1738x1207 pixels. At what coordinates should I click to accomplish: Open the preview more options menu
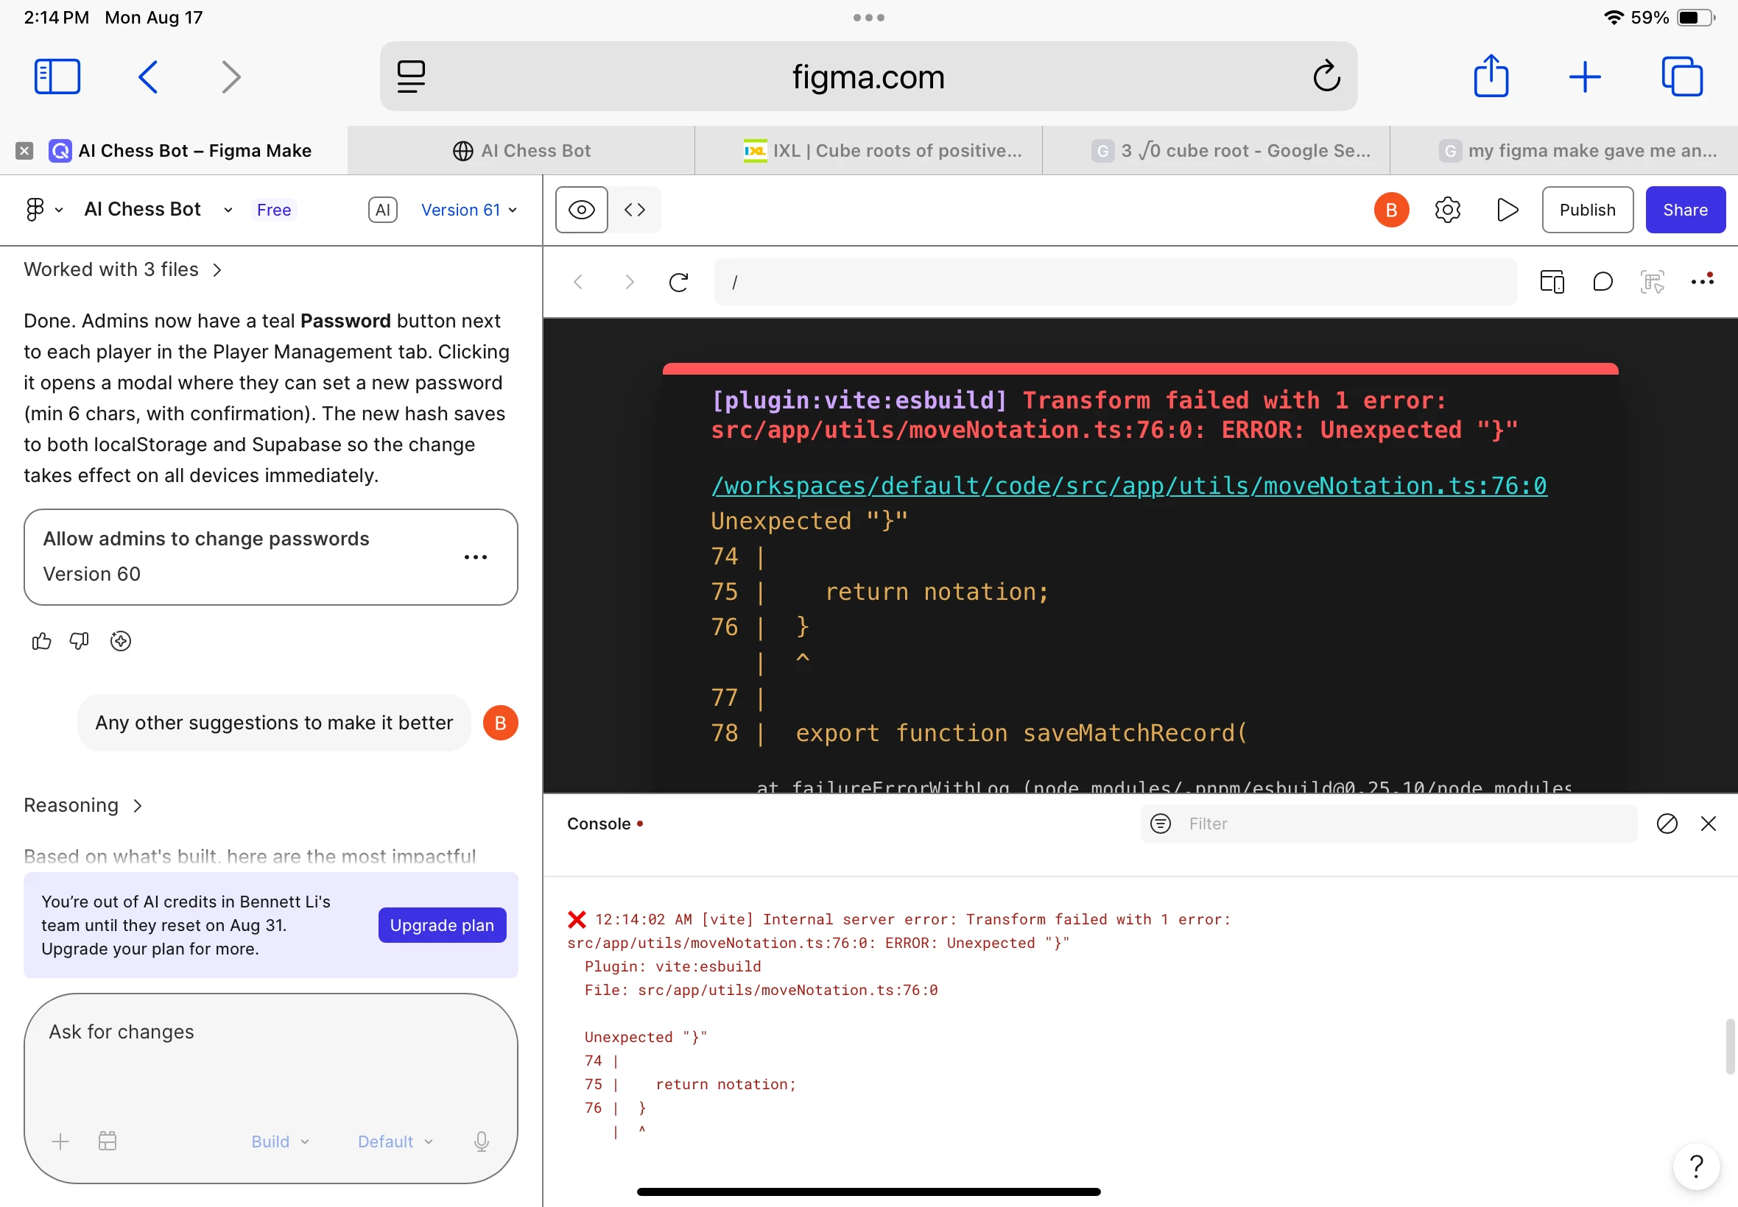point(1703,280)
